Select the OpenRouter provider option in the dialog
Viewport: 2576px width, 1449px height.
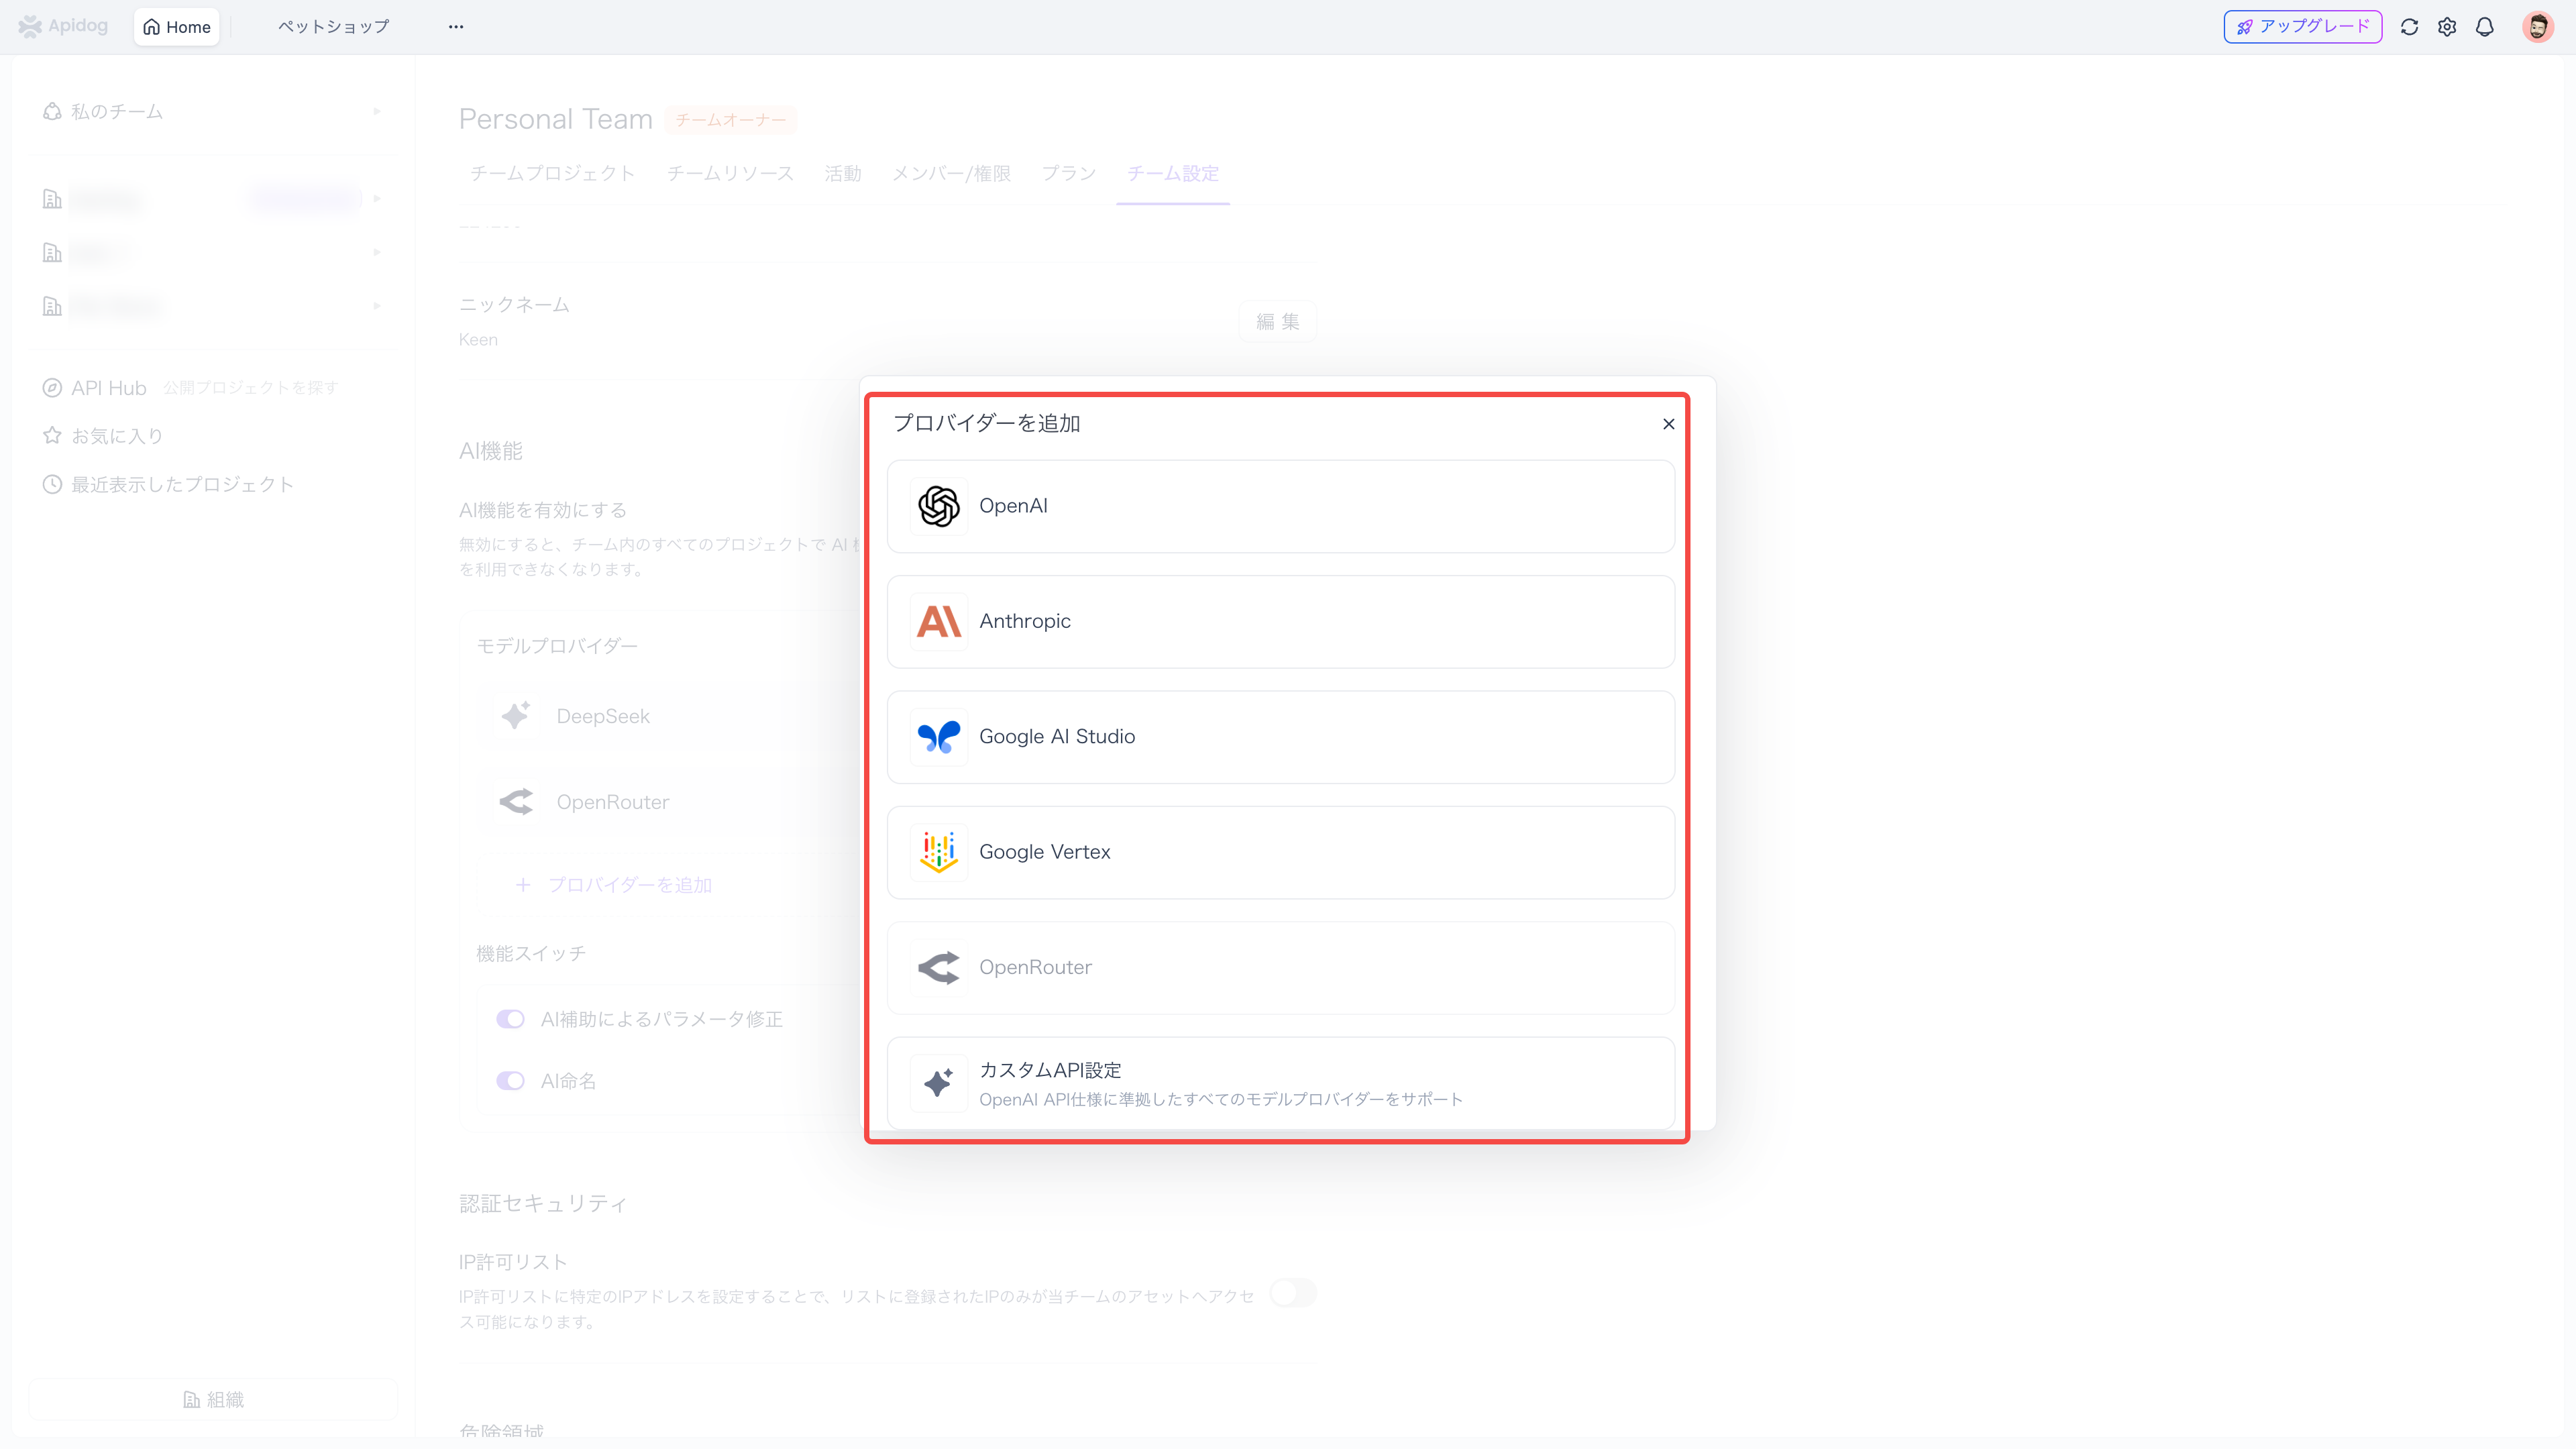point(1280,968)
